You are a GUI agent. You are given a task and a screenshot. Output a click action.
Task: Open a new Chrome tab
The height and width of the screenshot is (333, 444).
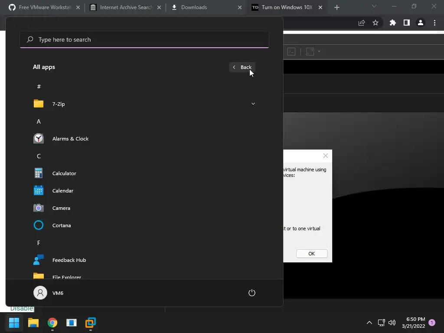click(336, 7)
